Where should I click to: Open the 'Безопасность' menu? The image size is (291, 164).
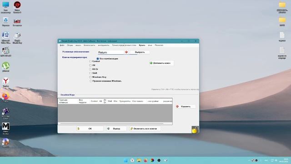pos(89,45)
